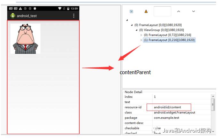Click the Wi-Fi icon in phone status bar
218x140 pixels.
point(60,9)
